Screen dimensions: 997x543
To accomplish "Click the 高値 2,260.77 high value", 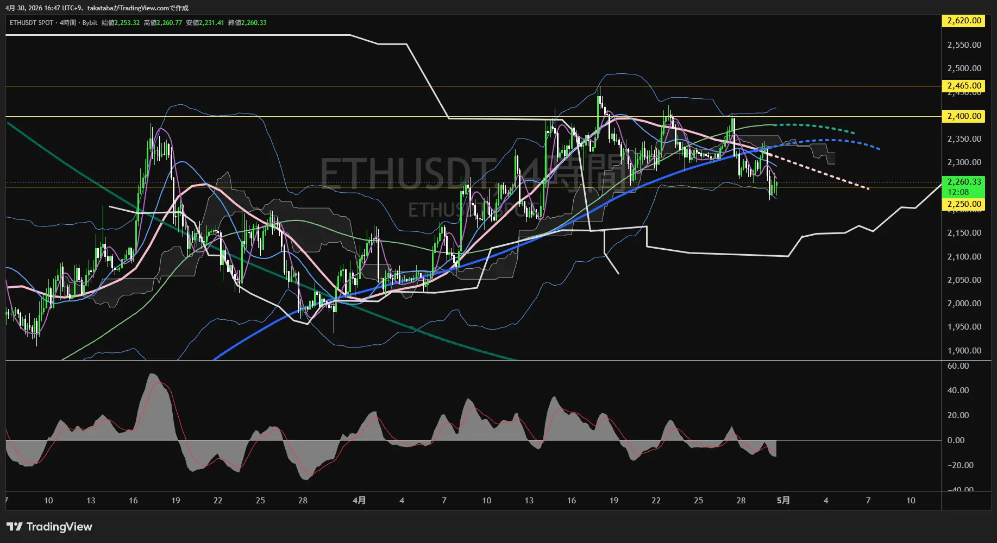I will tap(163, 23).
